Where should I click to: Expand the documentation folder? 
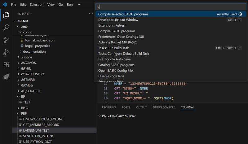(x=34, y=51)
